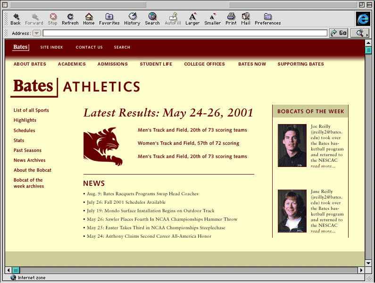Open the Stats sidebar link
This screenshot has height=283, width=375.
19,141
